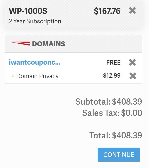
Task: Click the $12.99 Domain Privacy price
Action: 112,76
